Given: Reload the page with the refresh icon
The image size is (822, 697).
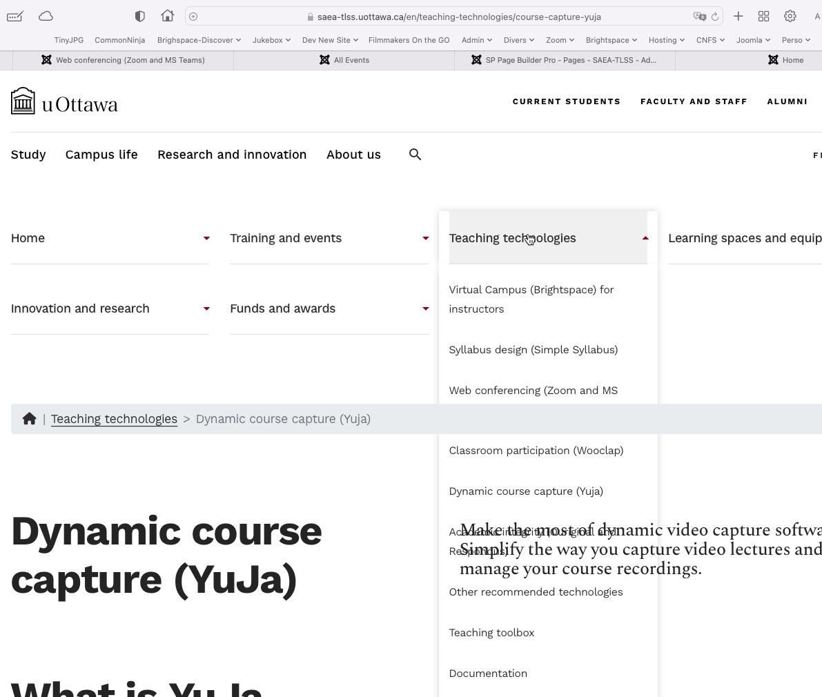Looking at the screenshot, I should (x=715, y=17).
